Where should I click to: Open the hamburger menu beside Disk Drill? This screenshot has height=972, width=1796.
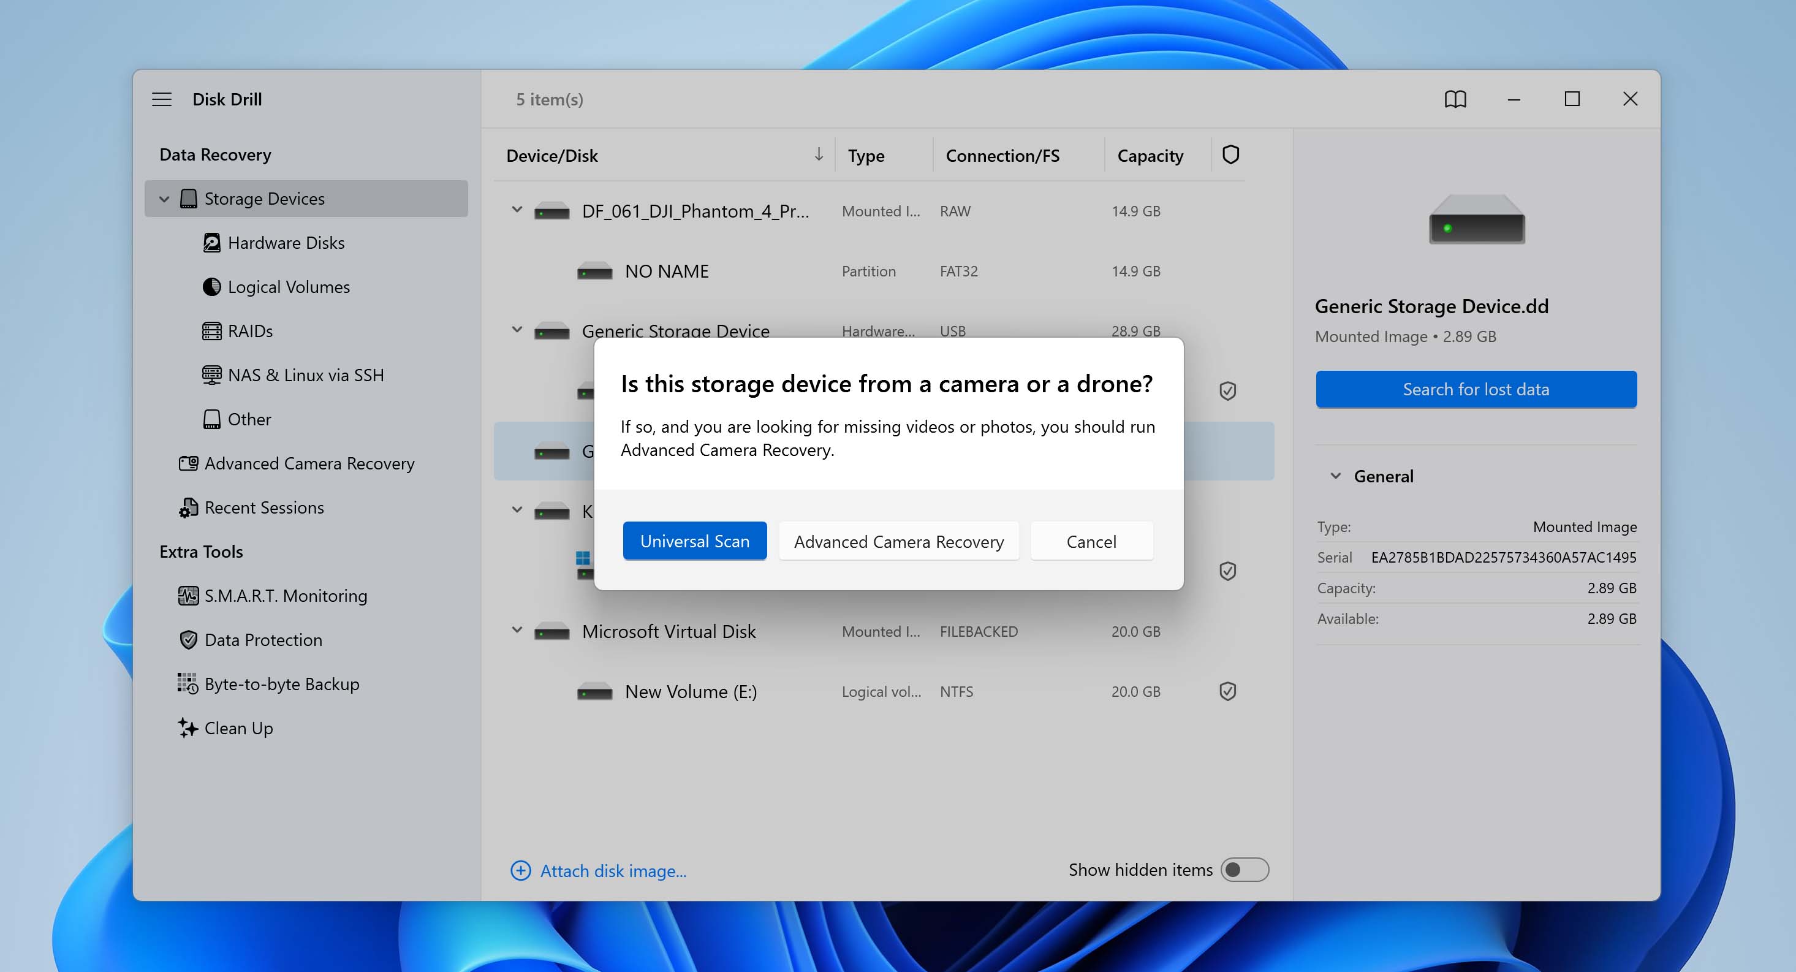click(162, 99)
